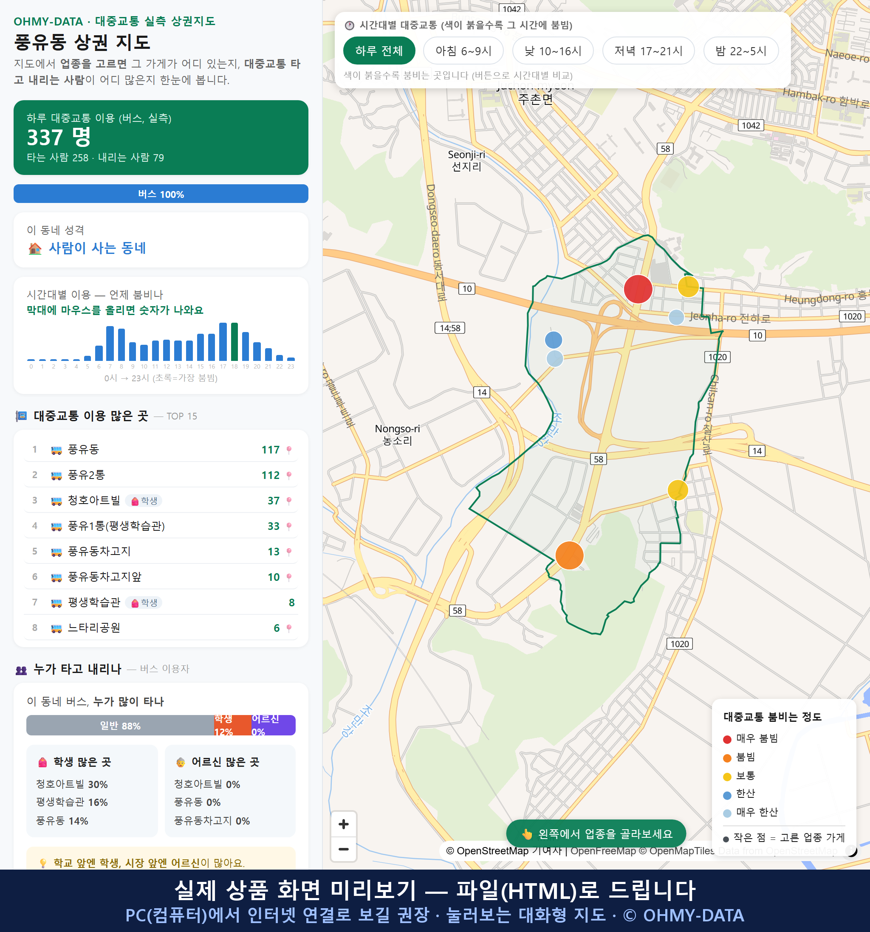Click bus icon in 풍유동 row

56,450
